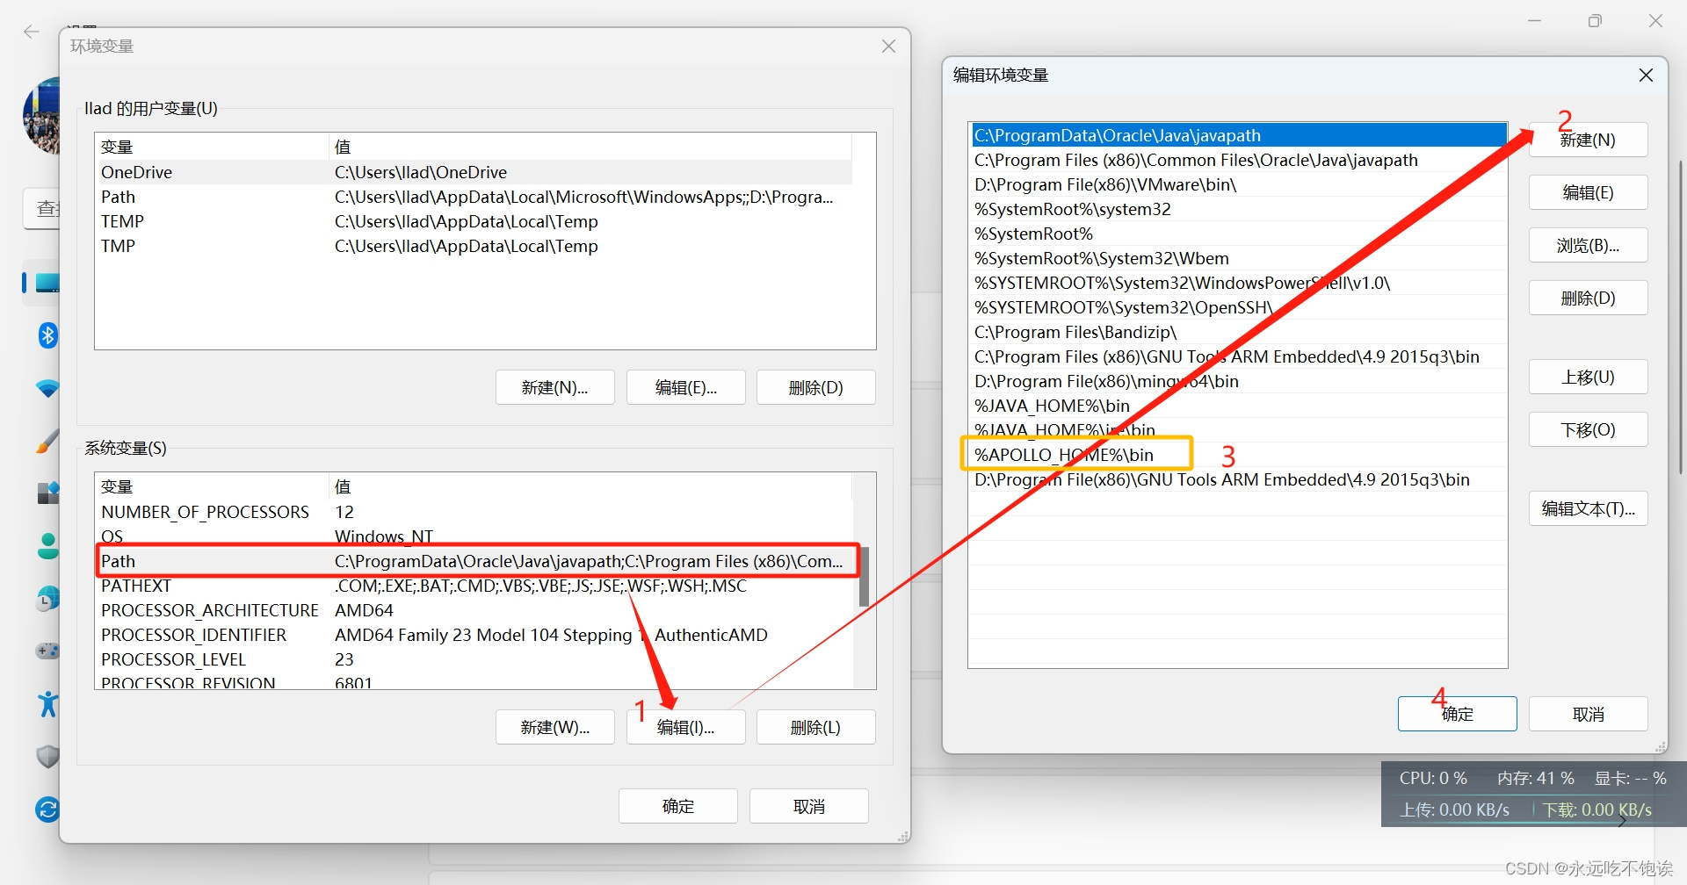Click 上移(U) to move entry up
Image resolution: width=1687 pixels, height=885 pixels.
(x=1587, y=377)
